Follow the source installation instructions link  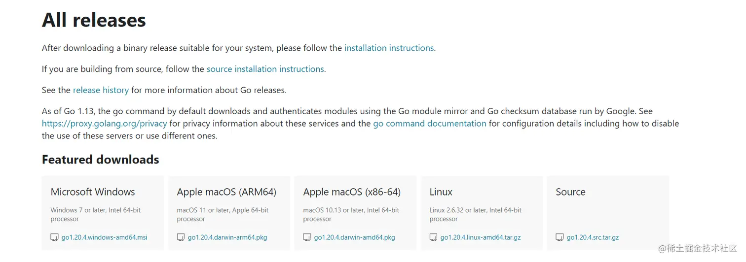pyautogui.click(x=265, y=69)
